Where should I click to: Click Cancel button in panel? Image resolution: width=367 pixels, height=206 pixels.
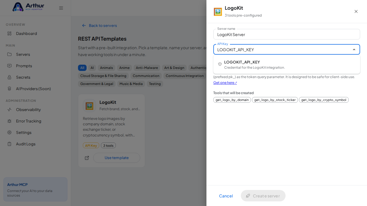(x=226, y=196)
